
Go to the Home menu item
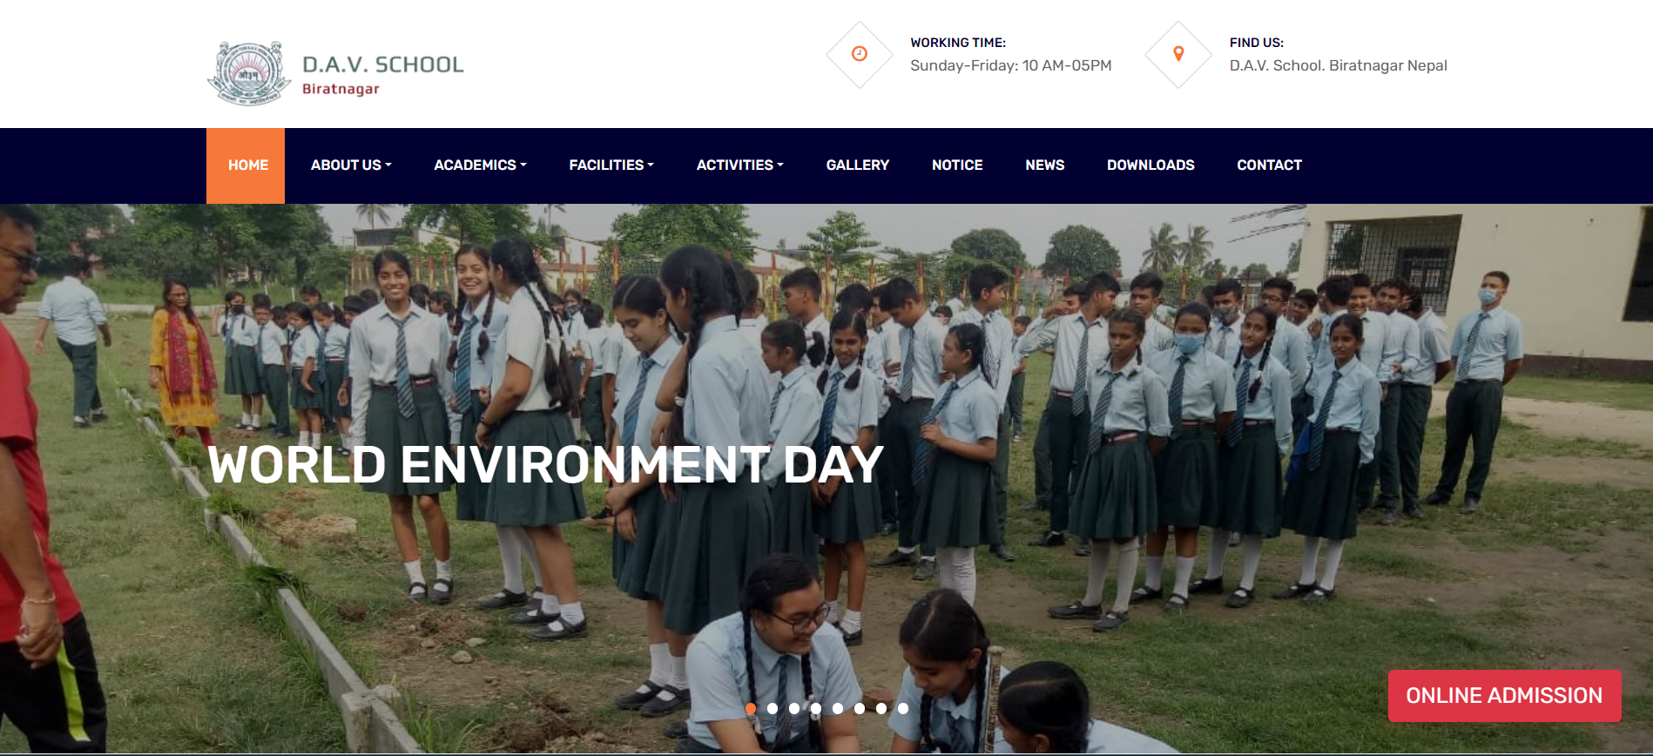point(247,165)
